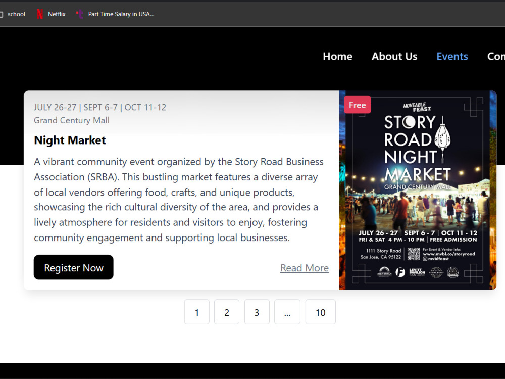This screenshot has height=379, width=505.
Task: Open the school bookmark folder
Action: click(13, 14)
